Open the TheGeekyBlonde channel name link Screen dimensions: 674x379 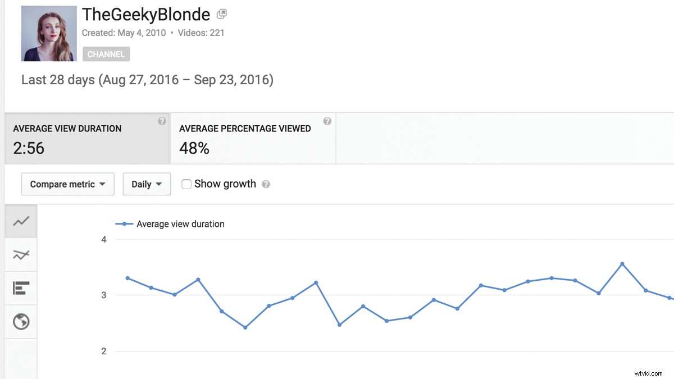(x=145, y=15)
